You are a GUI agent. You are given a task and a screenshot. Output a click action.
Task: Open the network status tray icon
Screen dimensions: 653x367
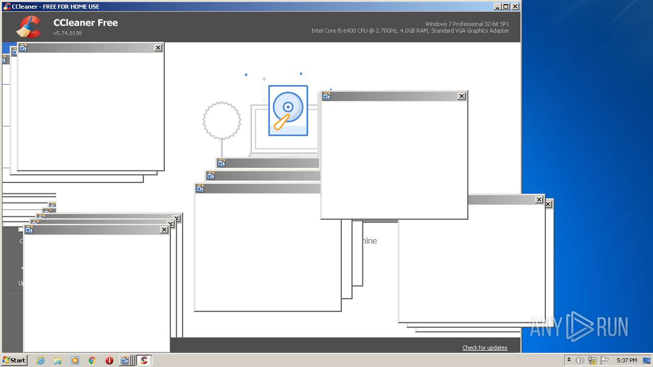(592, 360)
